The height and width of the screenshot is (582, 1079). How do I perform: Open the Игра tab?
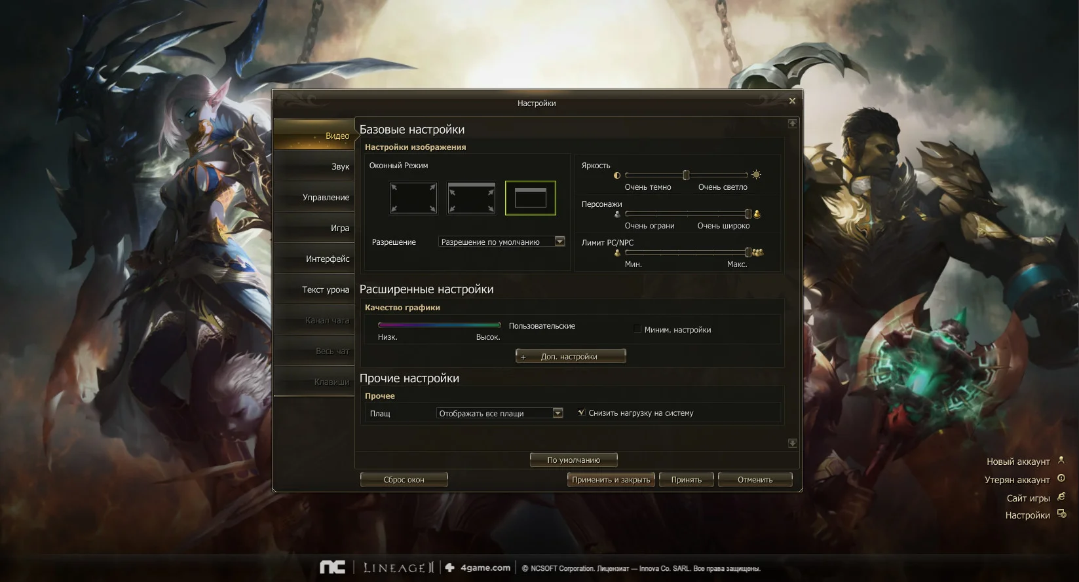point(314,228)
